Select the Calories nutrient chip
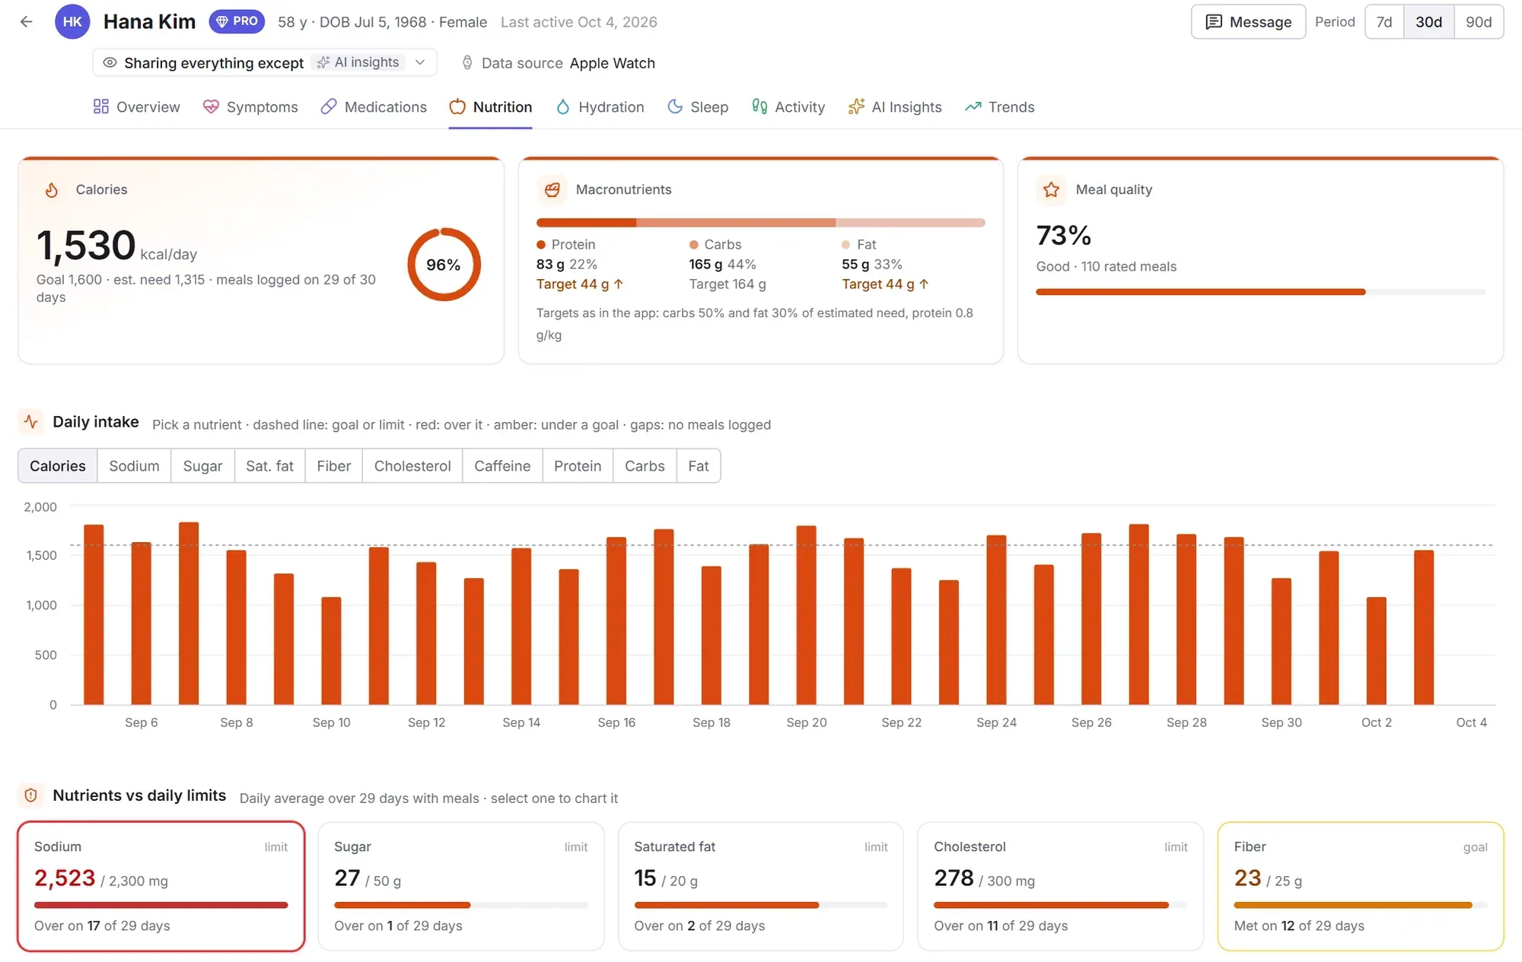 (58, 466)
